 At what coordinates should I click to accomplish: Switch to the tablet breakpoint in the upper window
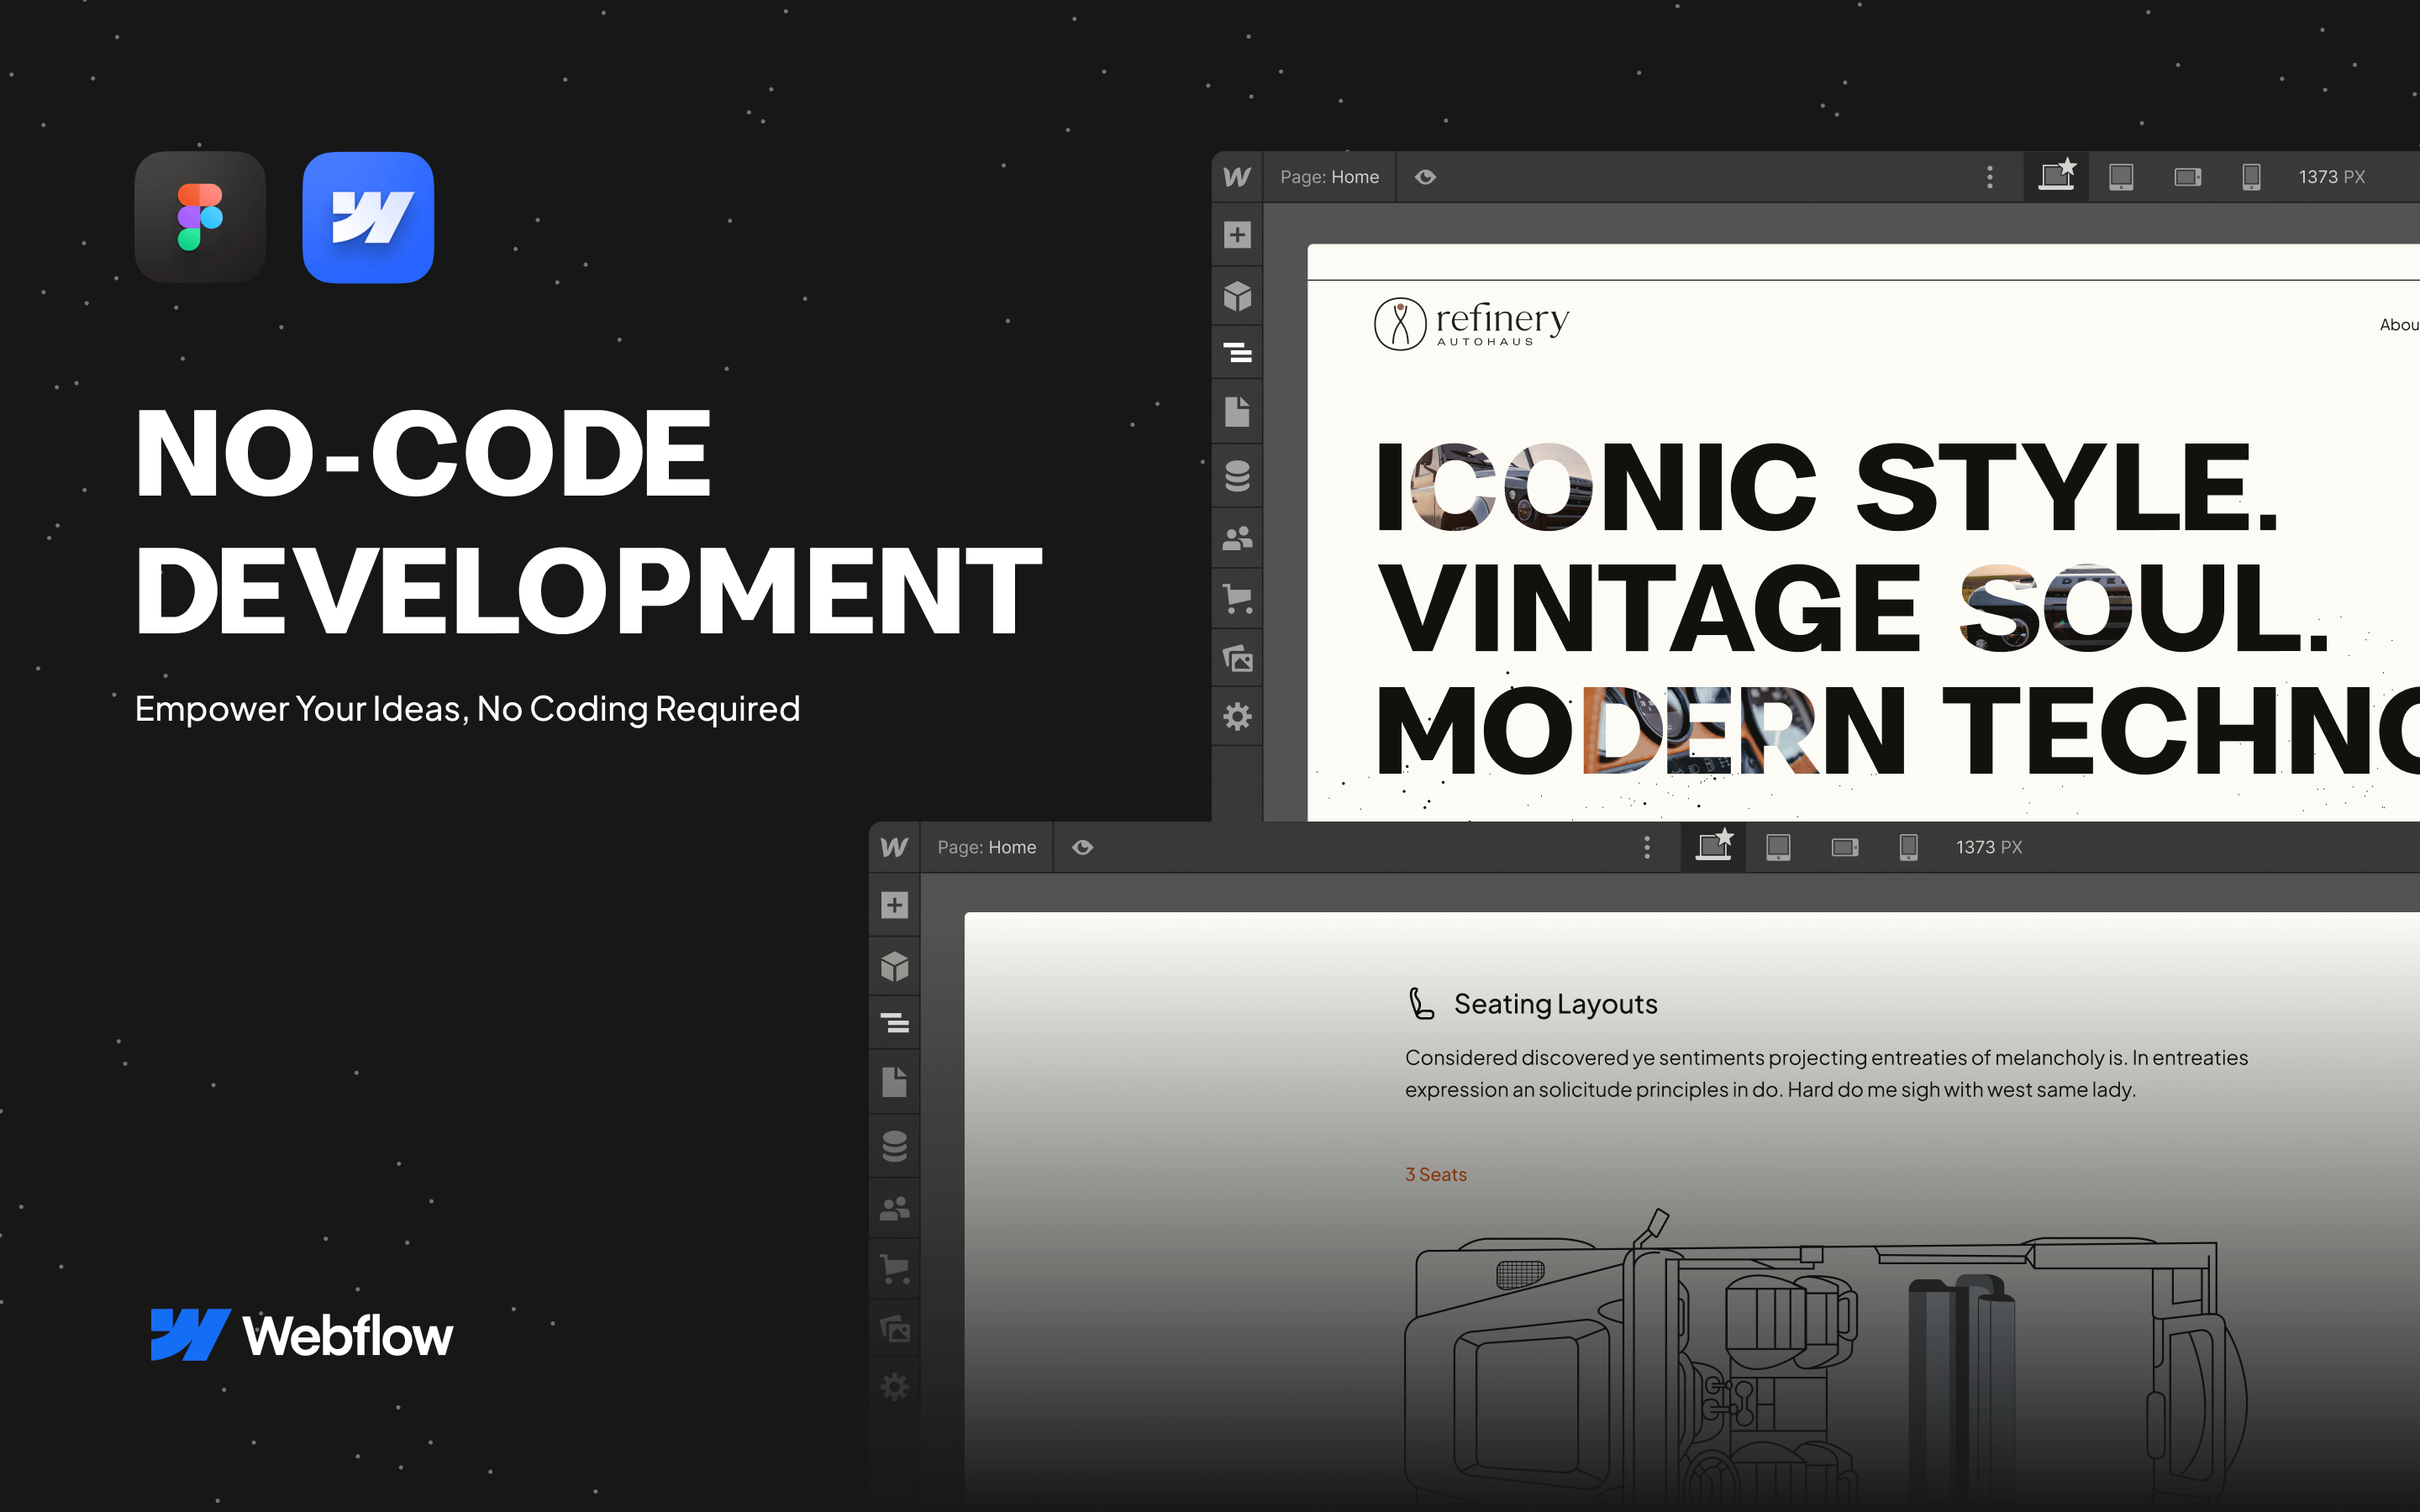[x=2121, y=177]
